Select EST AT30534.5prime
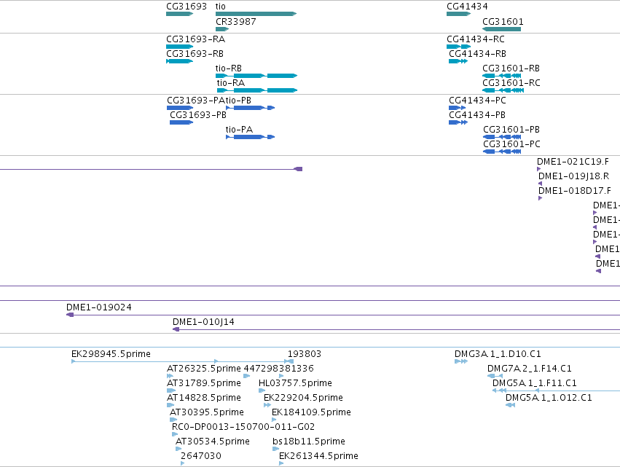This screenshot has width=620, height=467. (178, 450)
